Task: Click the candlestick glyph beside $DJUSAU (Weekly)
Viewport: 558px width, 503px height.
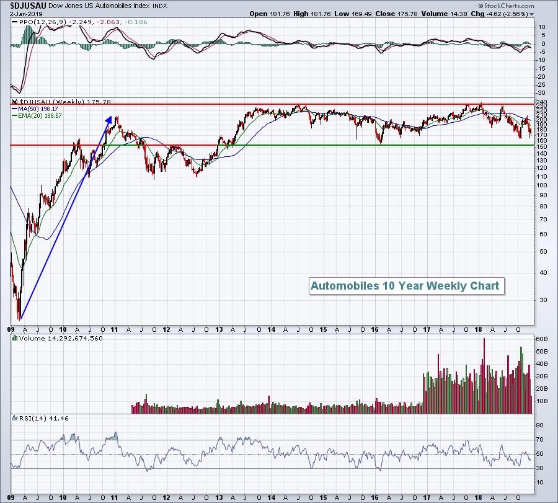Action: pos(15,102)
